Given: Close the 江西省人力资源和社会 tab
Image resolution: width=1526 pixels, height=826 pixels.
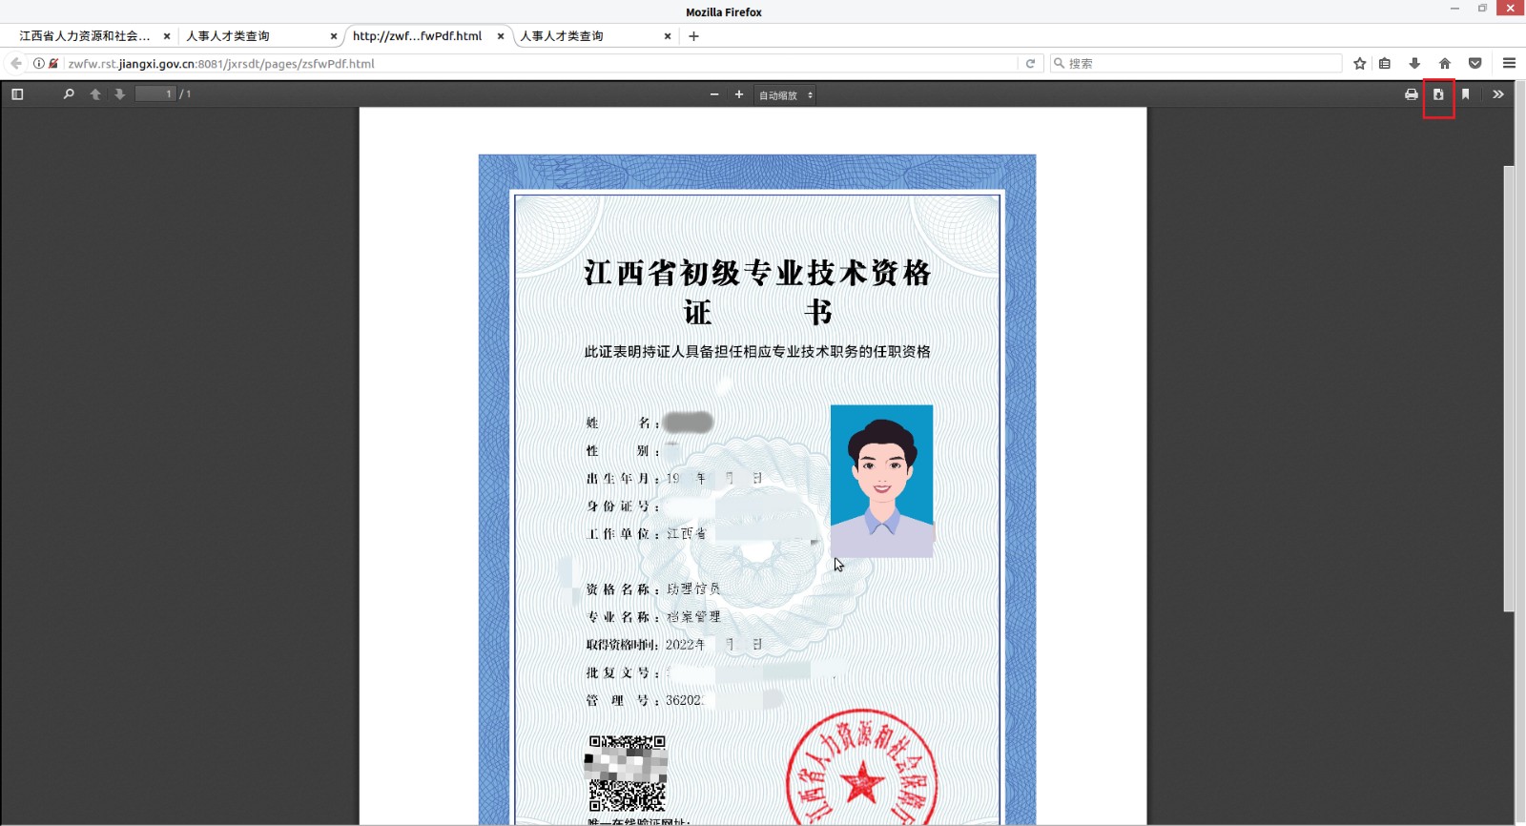Looking at the screenshot, I should click(x=167, y=36).
